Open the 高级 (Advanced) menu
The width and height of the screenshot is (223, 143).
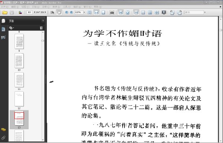click(x=77, y=7)
